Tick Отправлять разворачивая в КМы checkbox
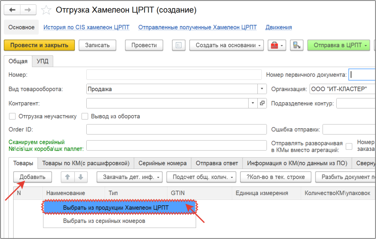The height and width of the screenshot is (239, 376). (349, 146)
